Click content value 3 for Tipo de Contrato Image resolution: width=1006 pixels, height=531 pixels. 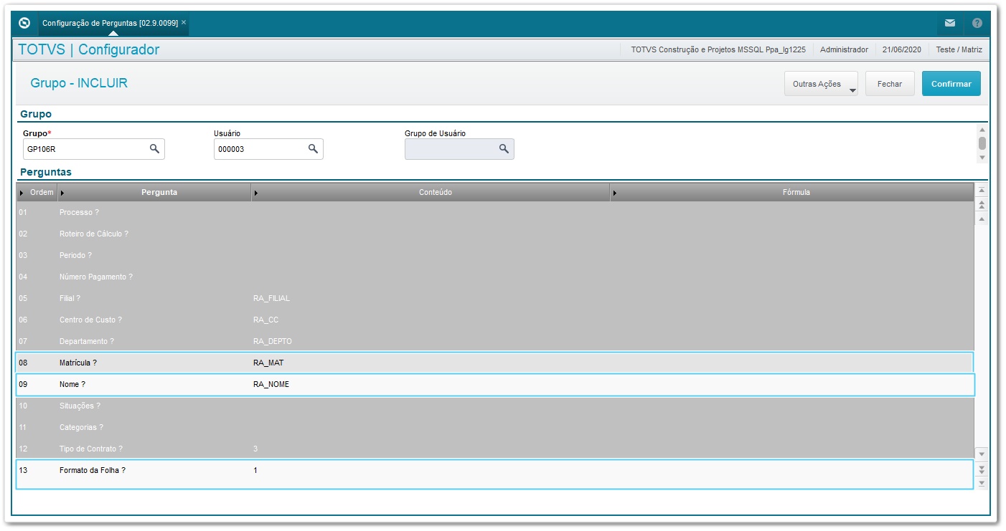click(255, 449)
